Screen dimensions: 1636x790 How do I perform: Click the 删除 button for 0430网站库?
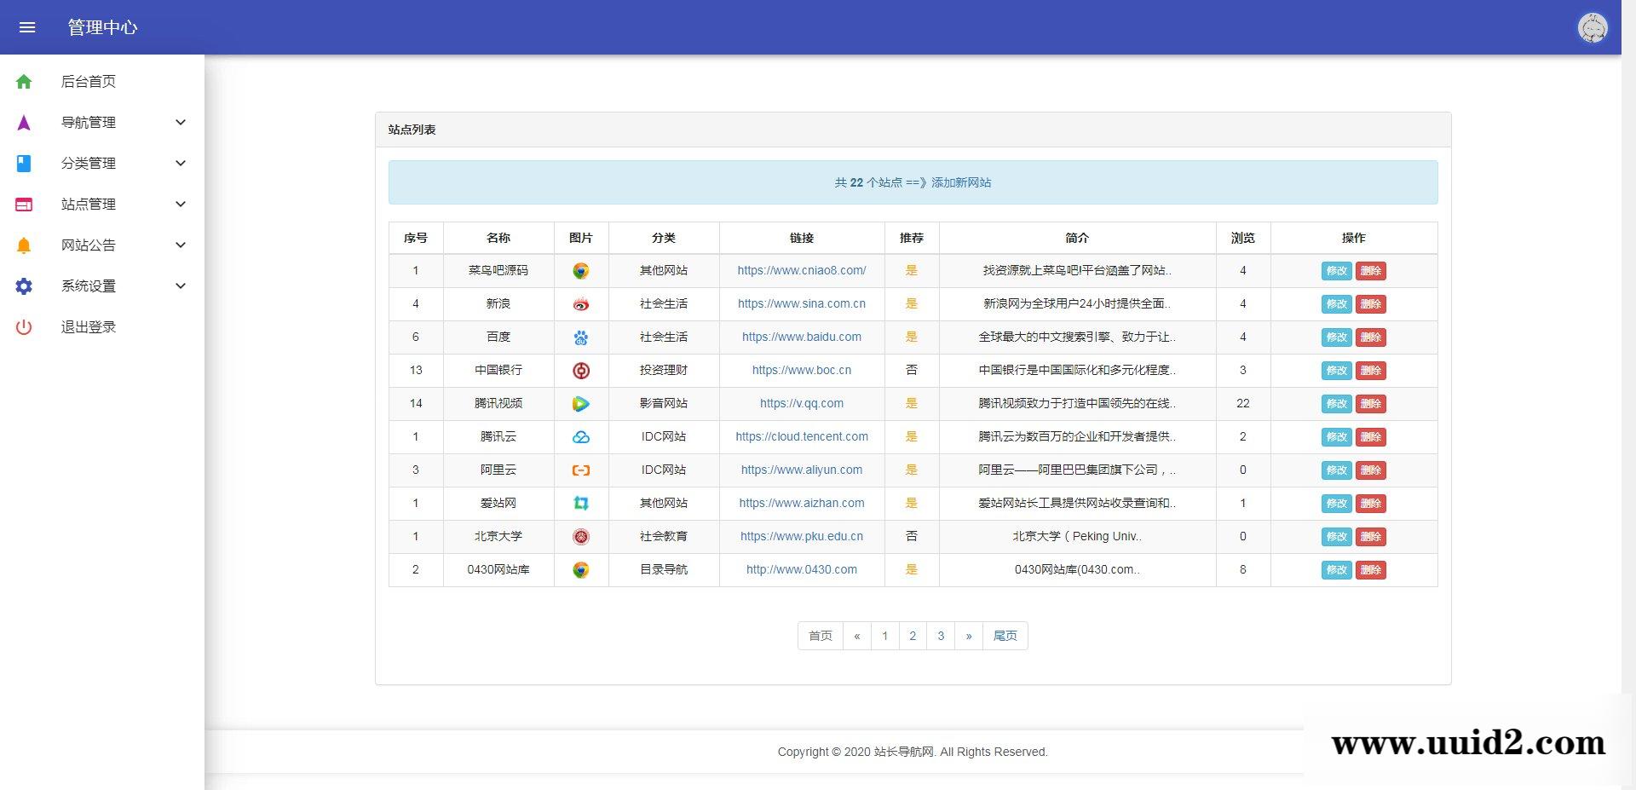coord(1371,570)
